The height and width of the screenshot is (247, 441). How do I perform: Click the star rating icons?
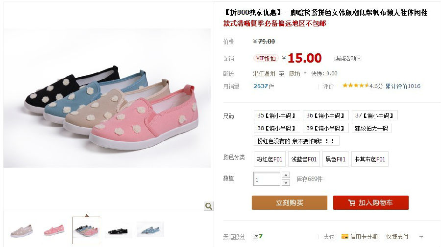(x=356, y=86)
